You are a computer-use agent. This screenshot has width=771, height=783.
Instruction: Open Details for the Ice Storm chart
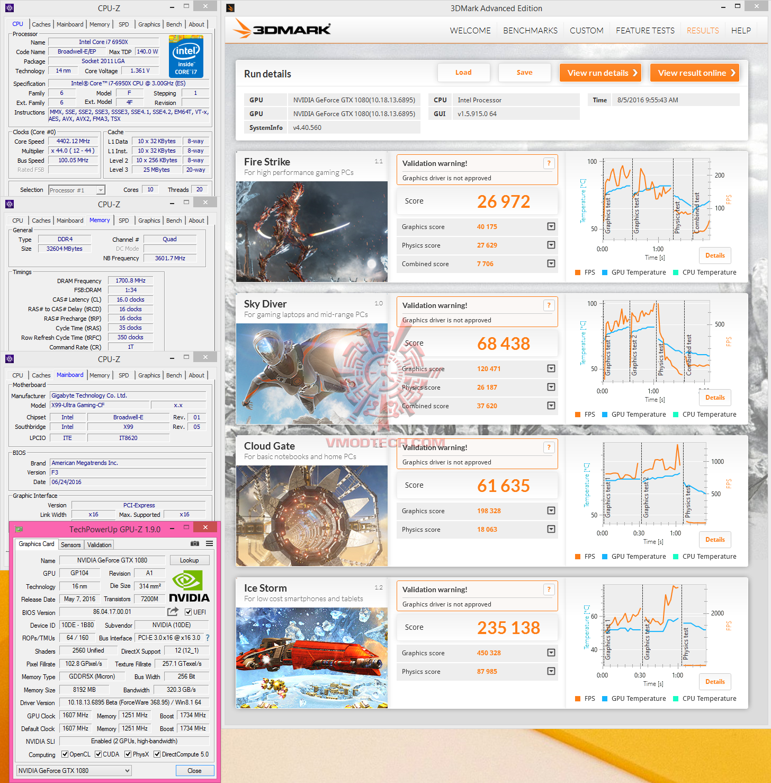[x=715, y=682]
